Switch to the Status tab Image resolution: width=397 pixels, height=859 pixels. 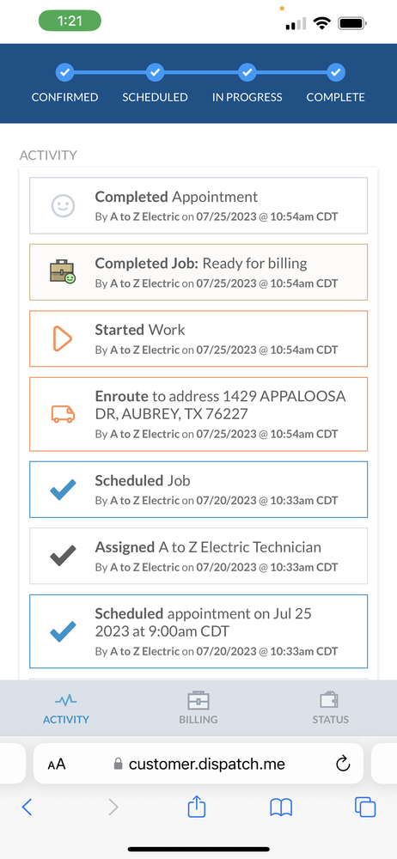click(330, 708)
